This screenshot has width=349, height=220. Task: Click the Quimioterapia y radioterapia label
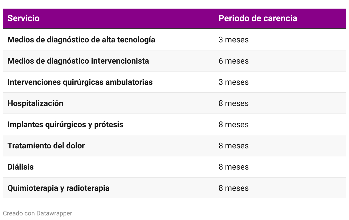[x=58, y=188]
